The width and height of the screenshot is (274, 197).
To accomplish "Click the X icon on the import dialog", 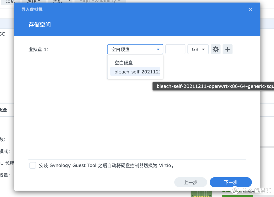I will [250, 9].
